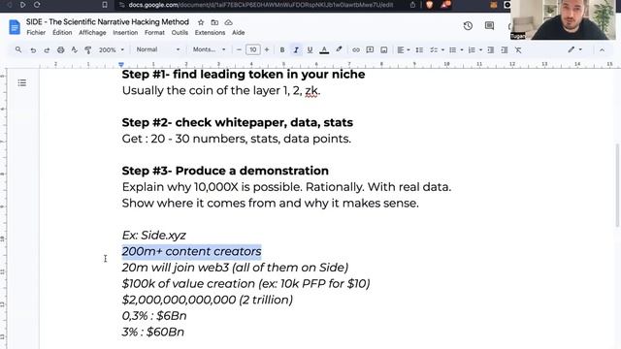This screenshot has height=349, width=621.
Task: Toggle underline formatting
Action: click(310, 49)
